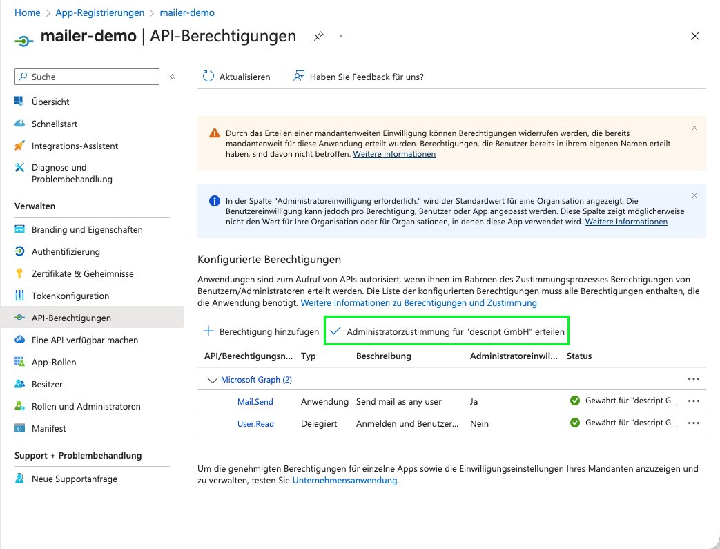The image size is (720, 549).
Task: Select App-Rollen in the sidebar
Action: [54, 362]
